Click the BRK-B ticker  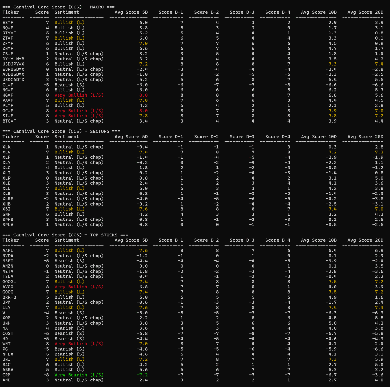[9, 297]
